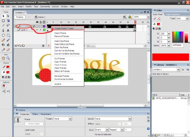Screen dimensions: 190x137
Task: Toggle the Lock All Layers padlock icon
Action: point(41,22)
